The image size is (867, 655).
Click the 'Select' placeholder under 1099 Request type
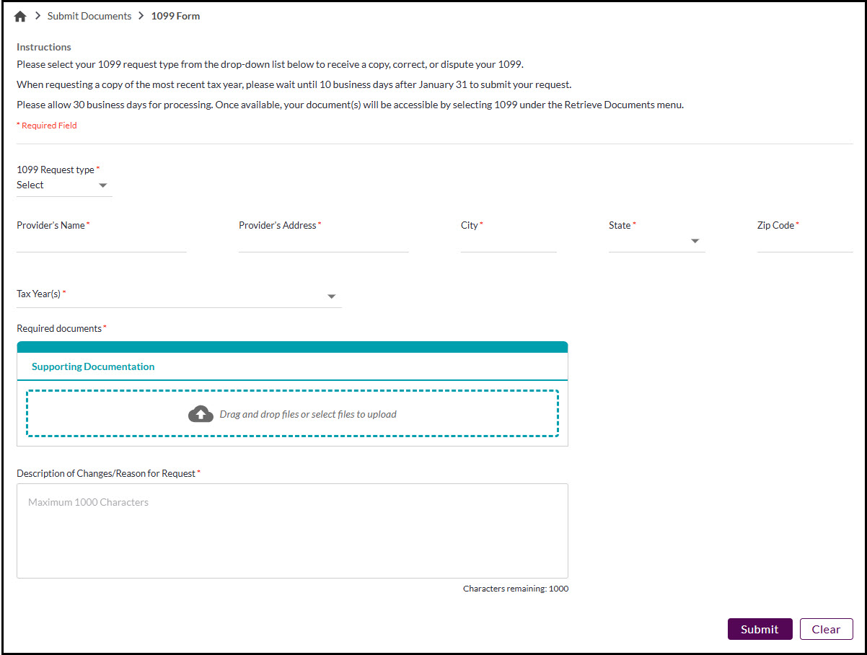(30, 185)
